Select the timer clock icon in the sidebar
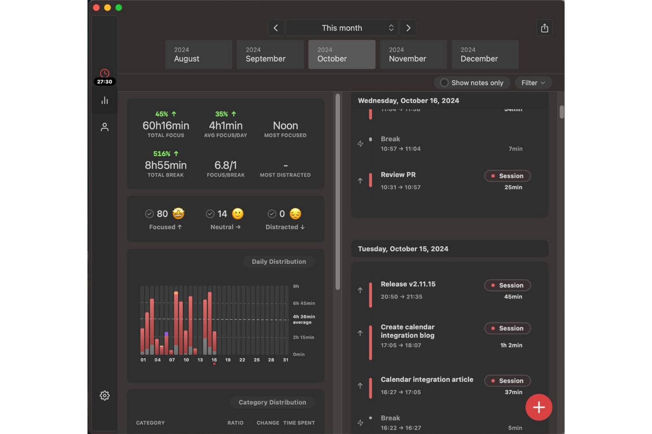Screen dimensions: 652x434 coord(104,73)
